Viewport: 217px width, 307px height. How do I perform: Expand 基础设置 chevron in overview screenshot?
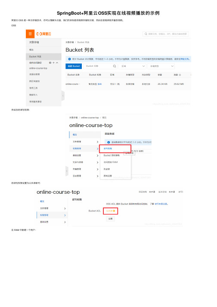[x=98, y=155]
